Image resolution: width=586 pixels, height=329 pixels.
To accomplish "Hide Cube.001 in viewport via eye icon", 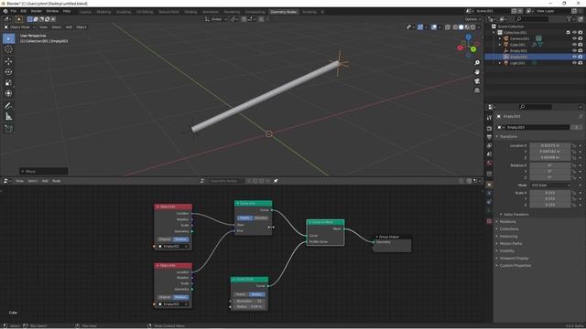I will tap(574, 45).
